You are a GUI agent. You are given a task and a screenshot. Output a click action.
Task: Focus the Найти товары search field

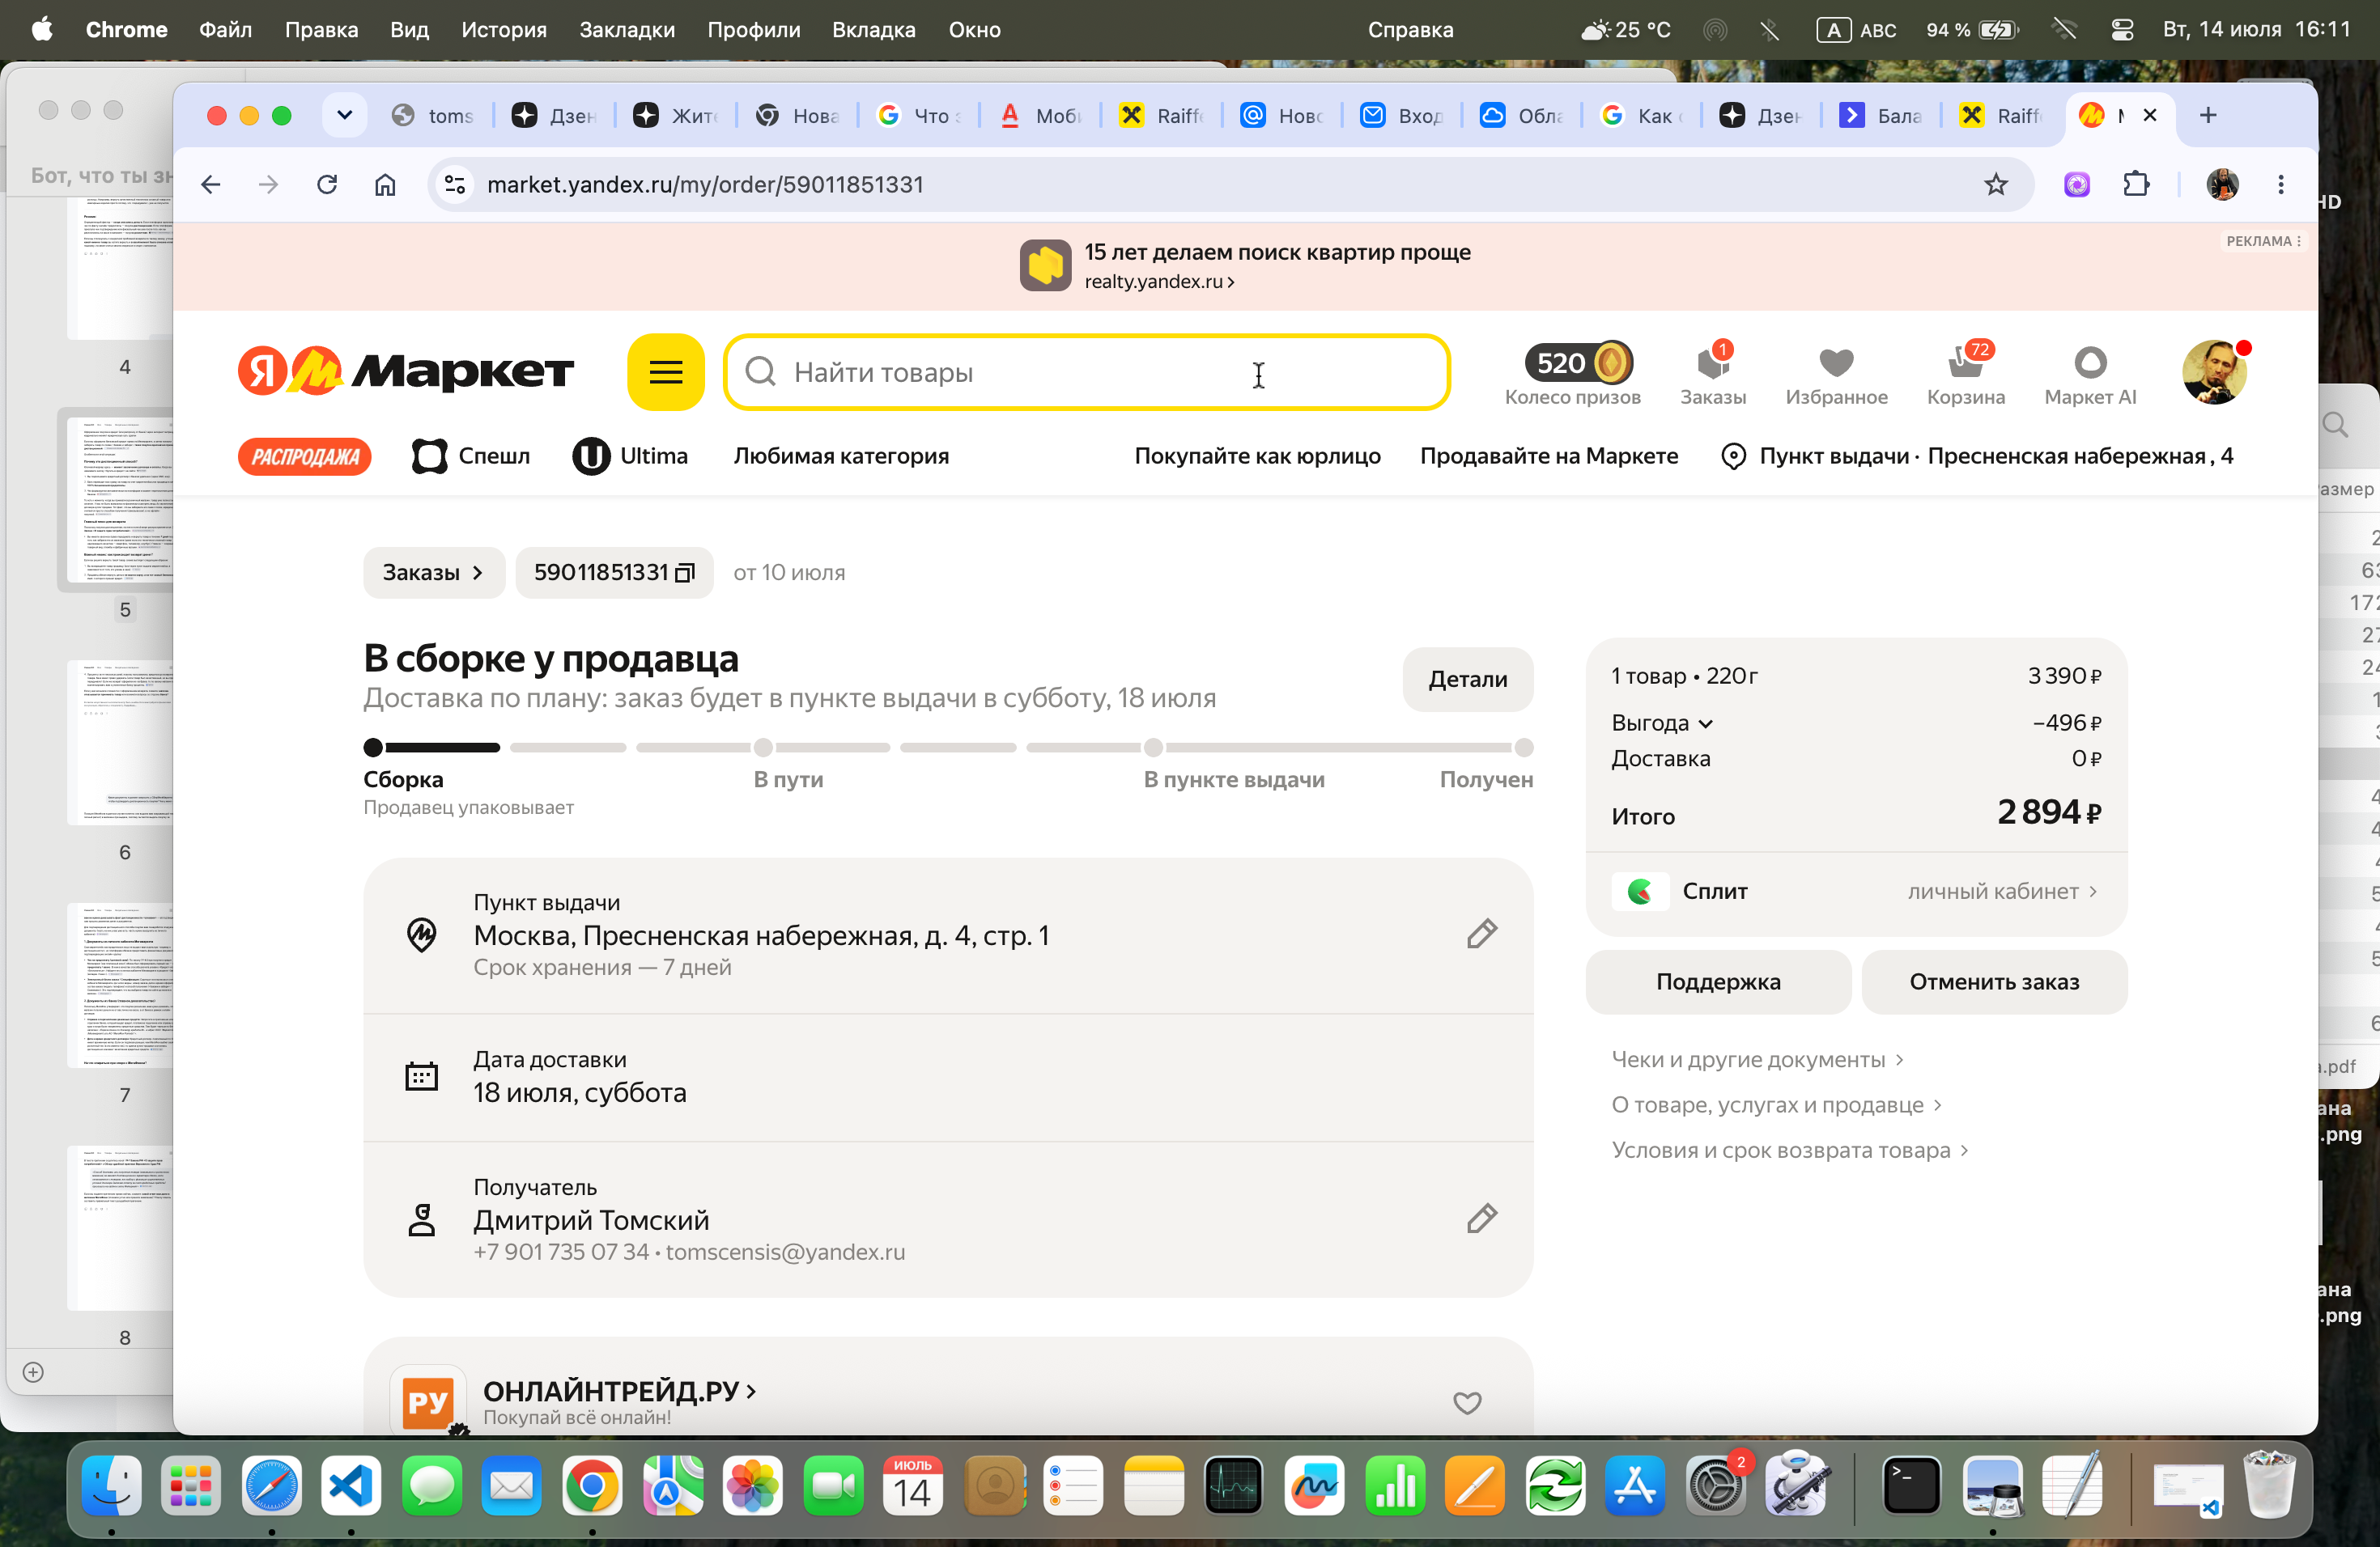pyautogui.click(x=1087, y=371)
